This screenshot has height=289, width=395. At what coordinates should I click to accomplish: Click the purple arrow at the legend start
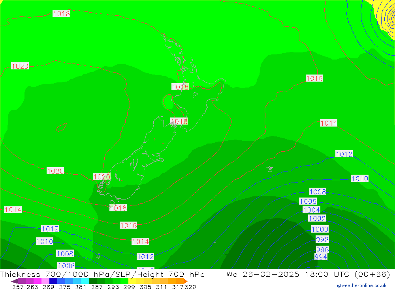click(14, 281)
